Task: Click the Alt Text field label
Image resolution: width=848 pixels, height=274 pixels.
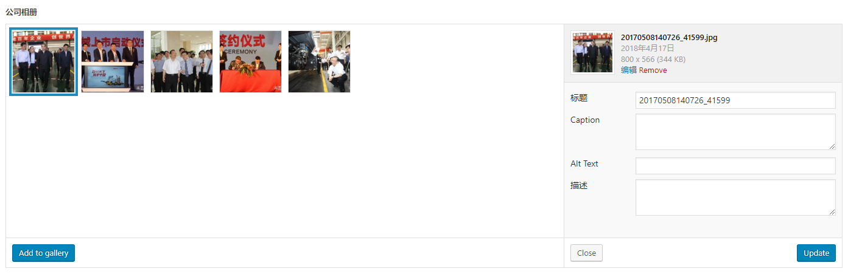Action: point(584,163)
